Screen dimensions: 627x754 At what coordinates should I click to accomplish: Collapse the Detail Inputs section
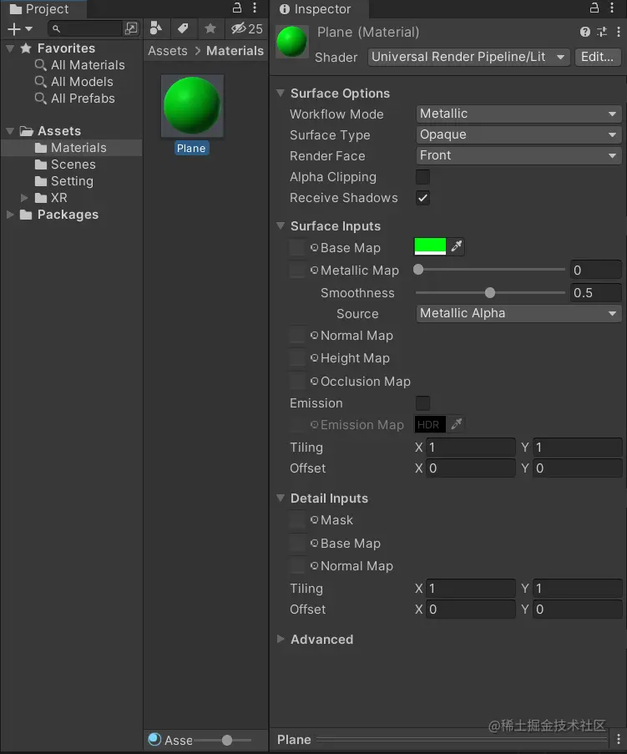pos(281,498)
